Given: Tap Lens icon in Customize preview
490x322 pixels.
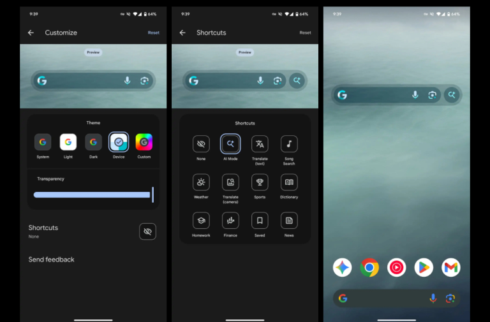Looking at the screenshot, I should pos(144,81).
